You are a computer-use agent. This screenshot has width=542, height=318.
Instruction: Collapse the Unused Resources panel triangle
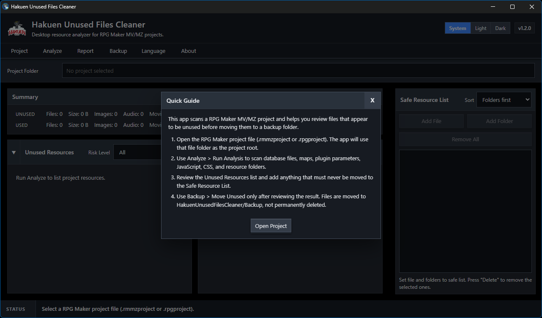[14, 152]
